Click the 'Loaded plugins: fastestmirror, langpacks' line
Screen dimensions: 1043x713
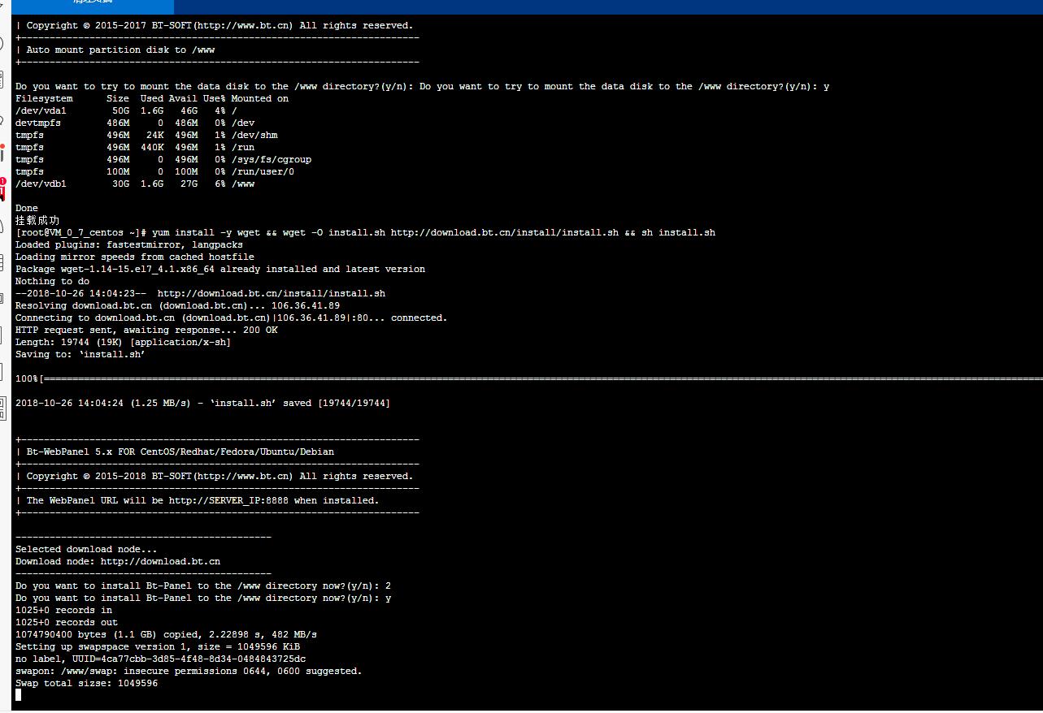click(129, 244)
